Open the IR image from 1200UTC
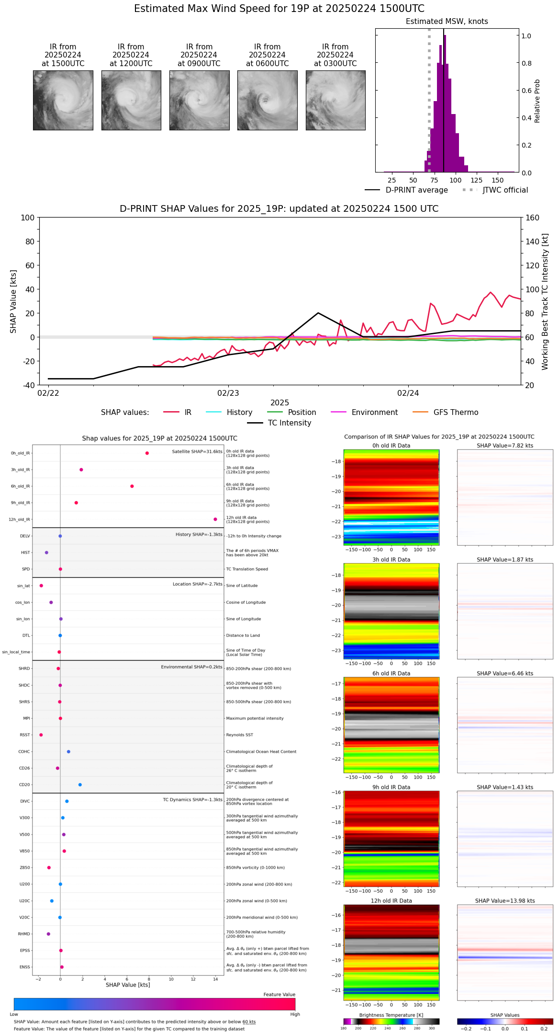The height and width of the screenshot is (1034, 559). [131, 100]
